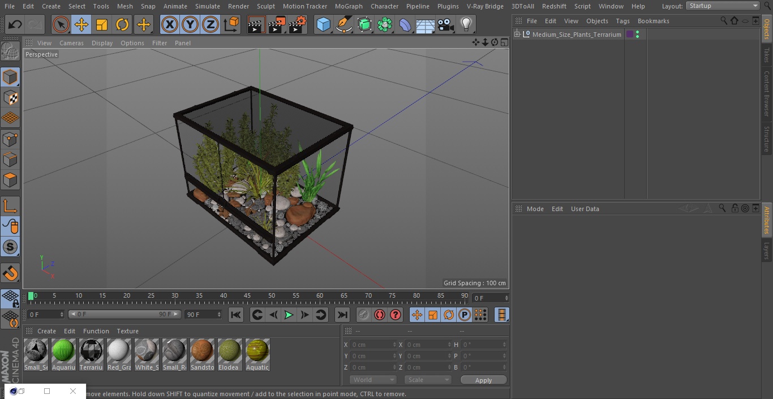Select the Live Selection tool
The width and height of the screenshot is (773, 399).
(x=61, y=24)
